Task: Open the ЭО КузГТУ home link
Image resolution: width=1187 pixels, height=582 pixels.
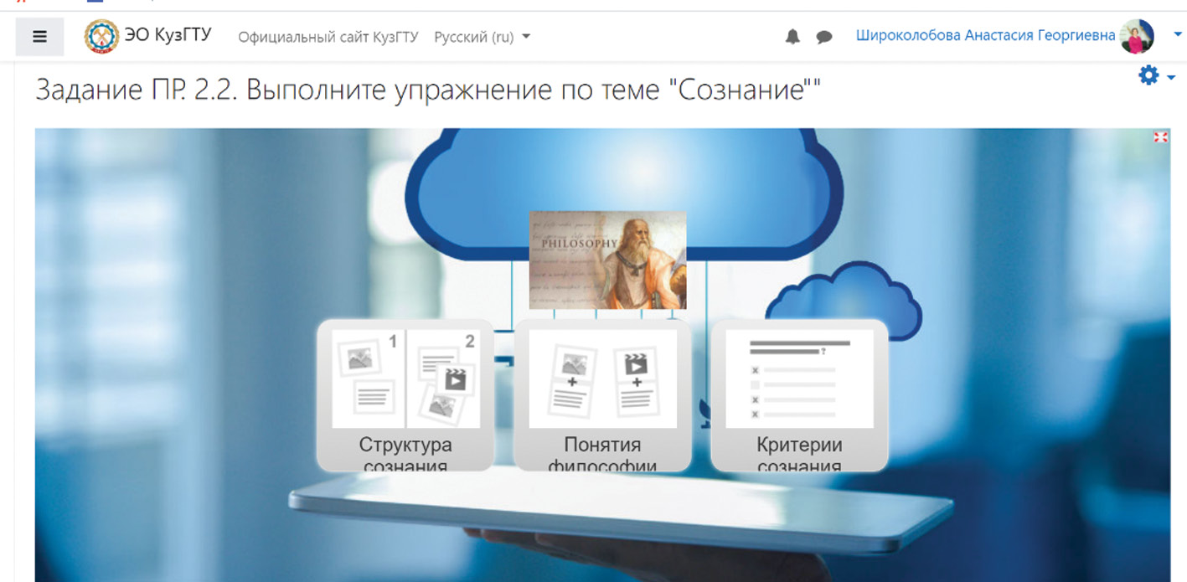Action: pyautogui.click(x=168, y=36)
